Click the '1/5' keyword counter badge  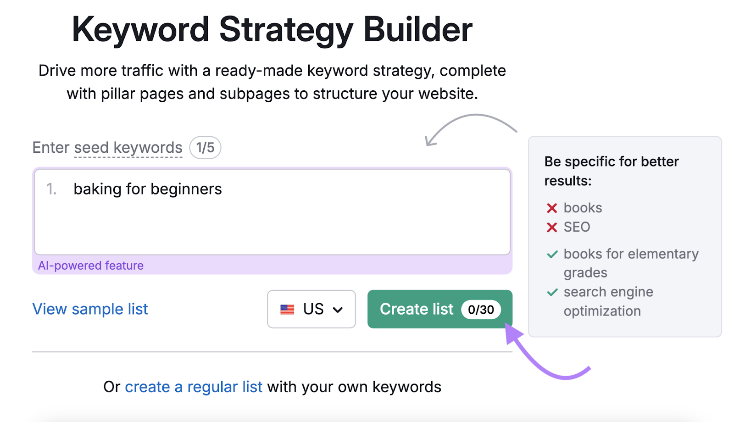tap(205, 147)
